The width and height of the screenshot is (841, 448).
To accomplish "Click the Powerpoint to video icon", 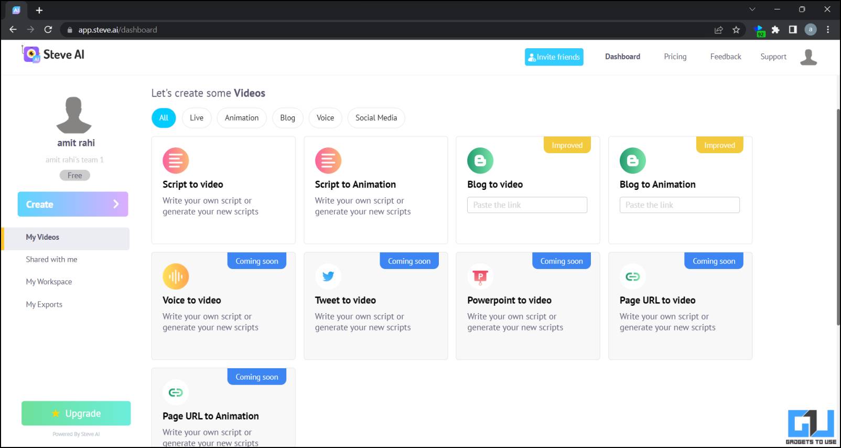I will (480, 276).
